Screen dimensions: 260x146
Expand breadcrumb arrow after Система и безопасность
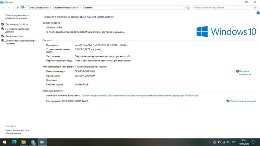pos(81,8)
